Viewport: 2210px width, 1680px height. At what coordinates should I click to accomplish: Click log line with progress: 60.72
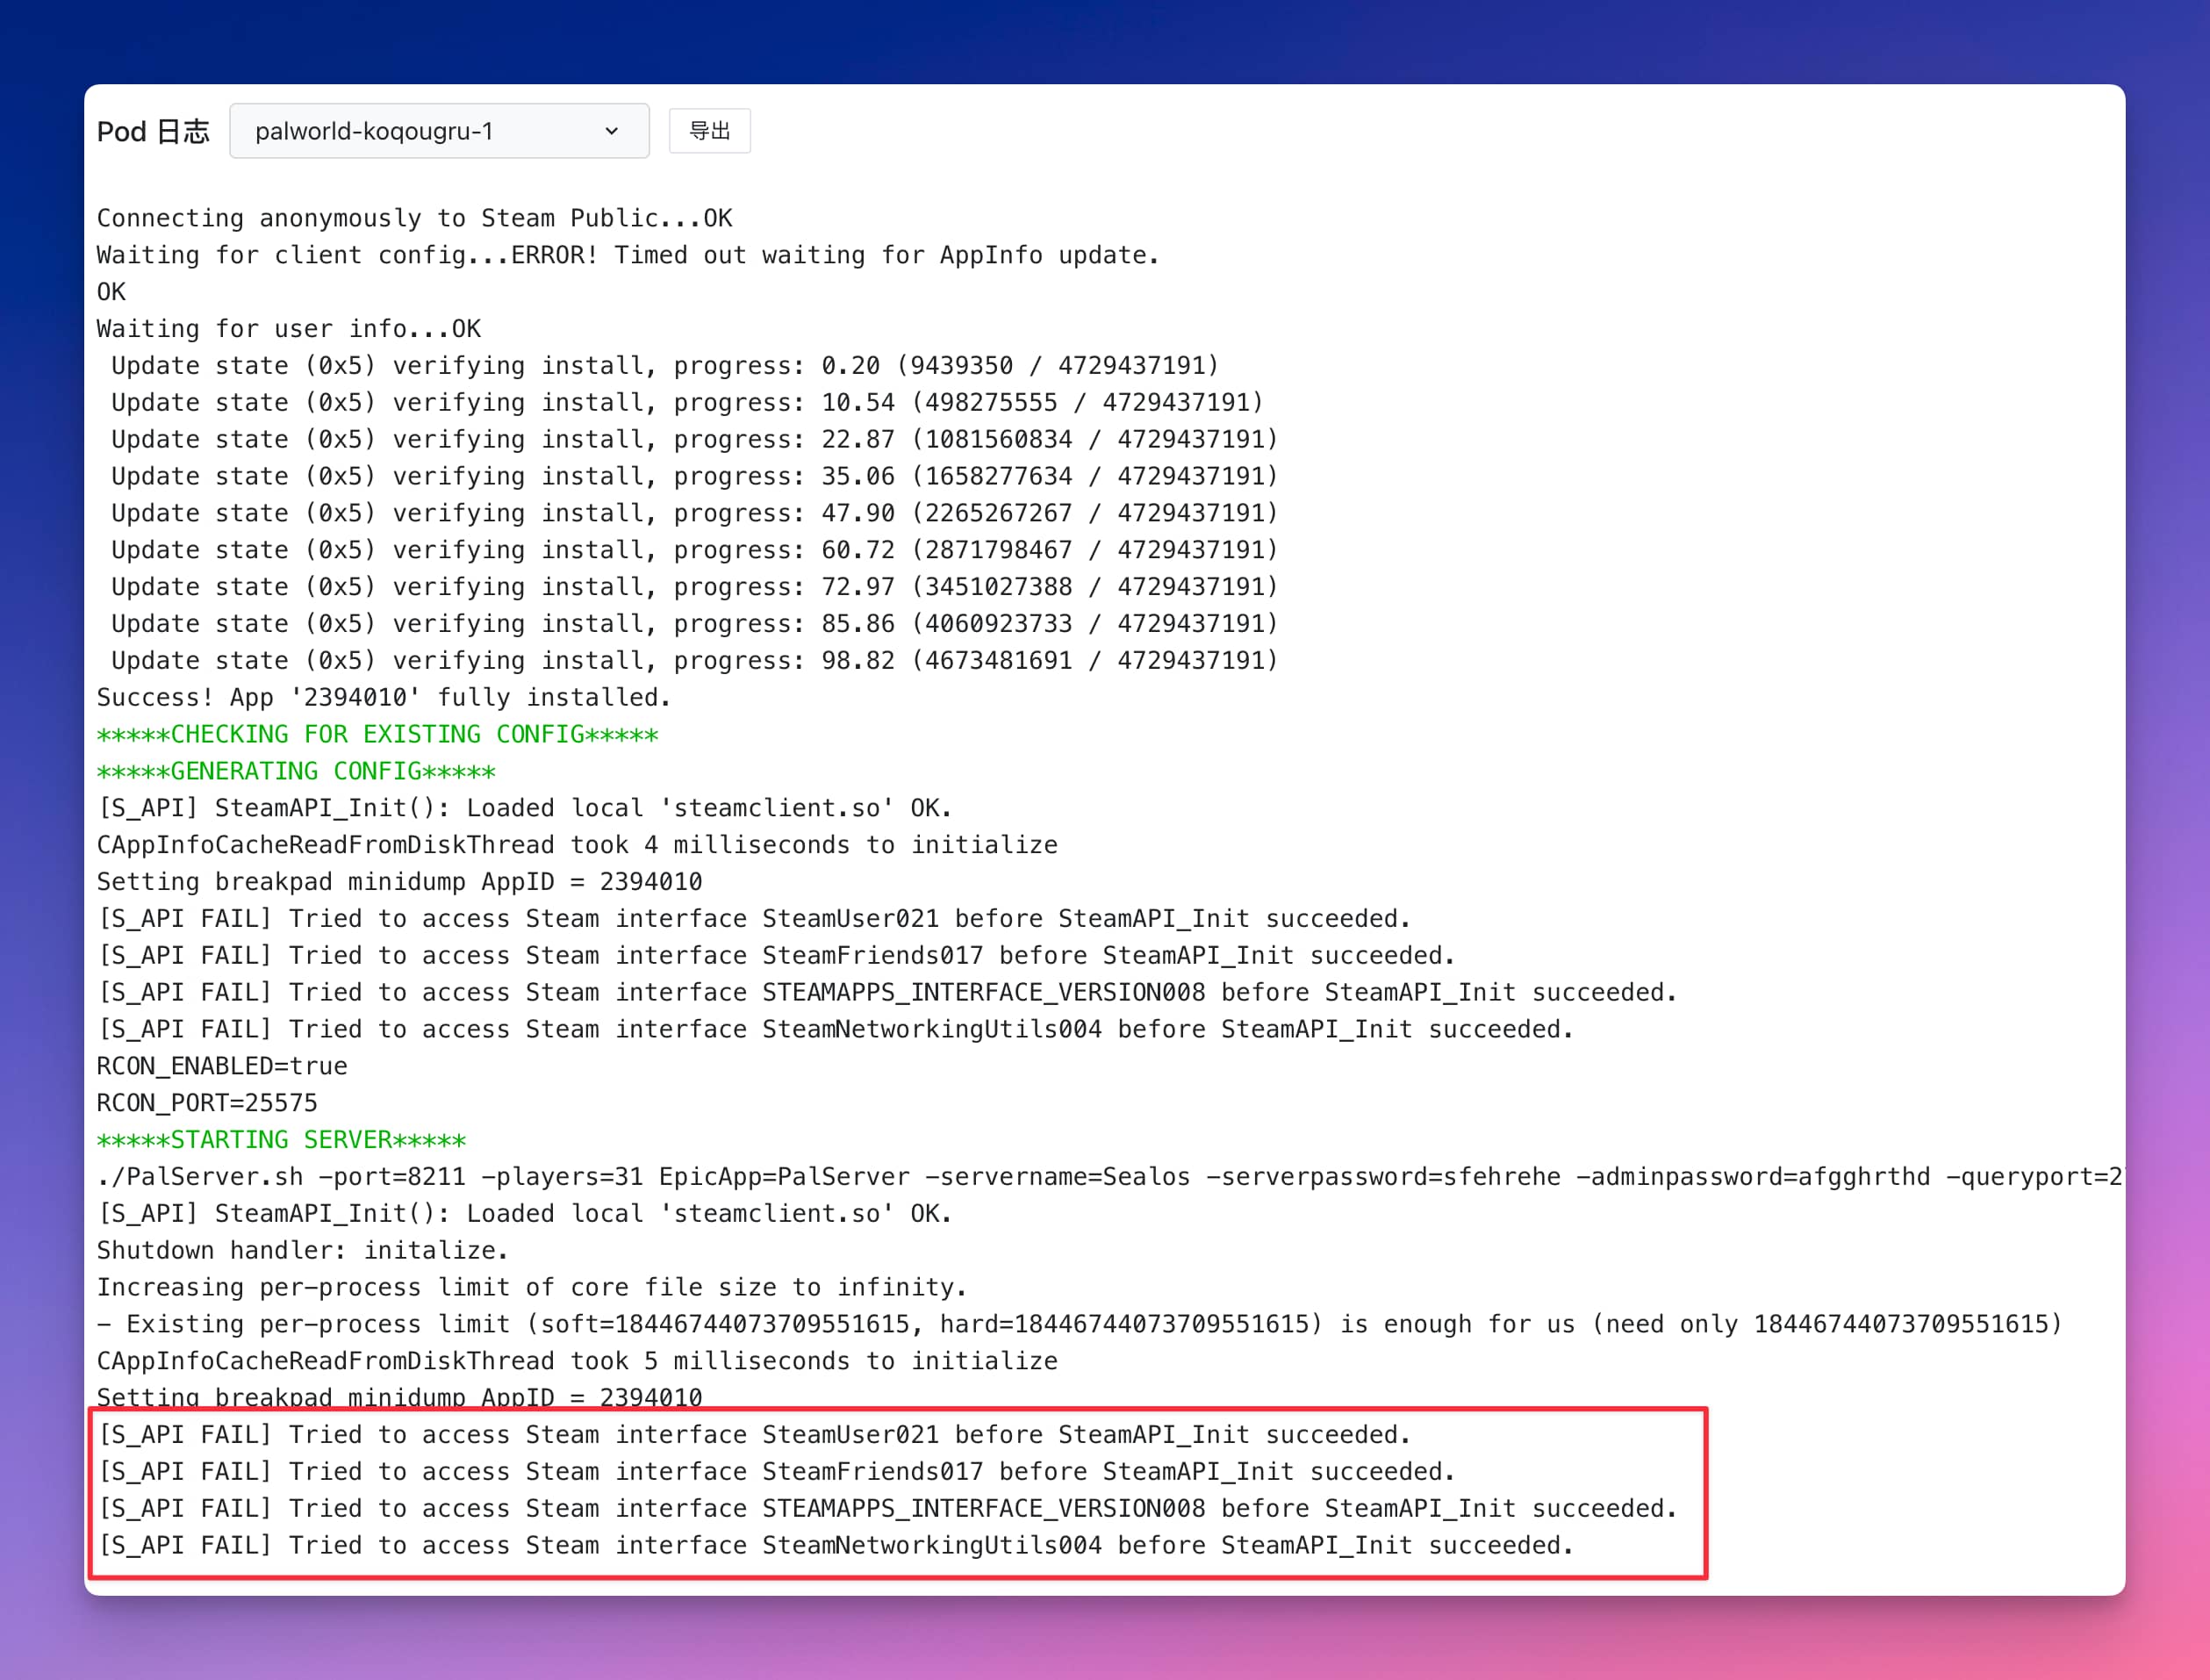694,550
